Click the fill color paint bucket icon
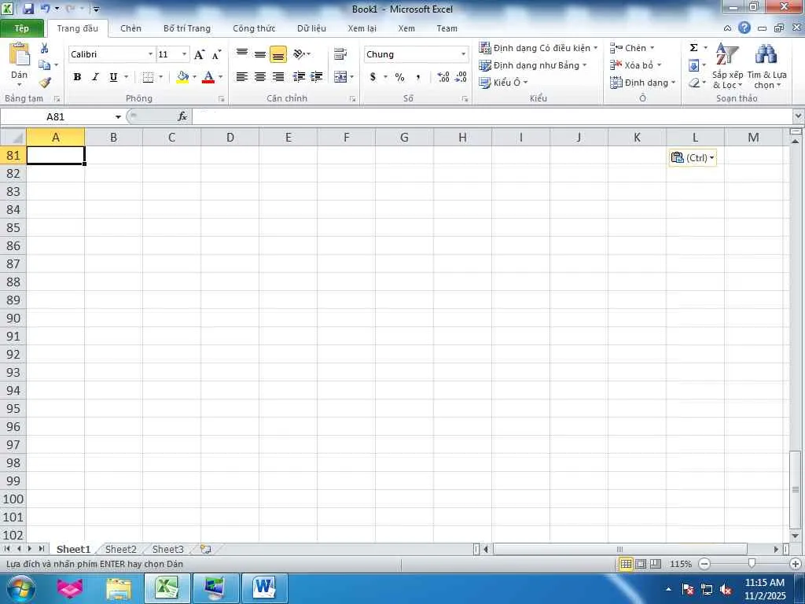The width and height of the screenshot is (805, 604). (182, 77)
